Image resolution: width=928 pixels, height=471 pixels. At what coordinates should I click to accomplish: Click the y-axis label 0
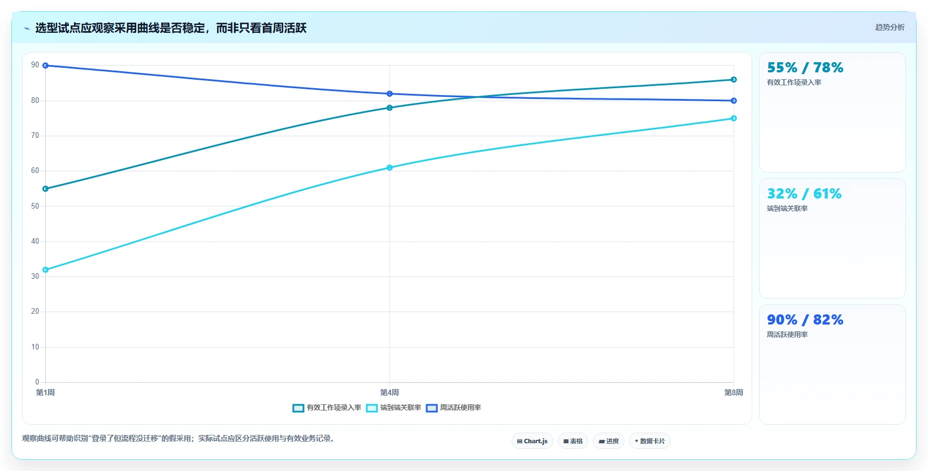[37, 382]
